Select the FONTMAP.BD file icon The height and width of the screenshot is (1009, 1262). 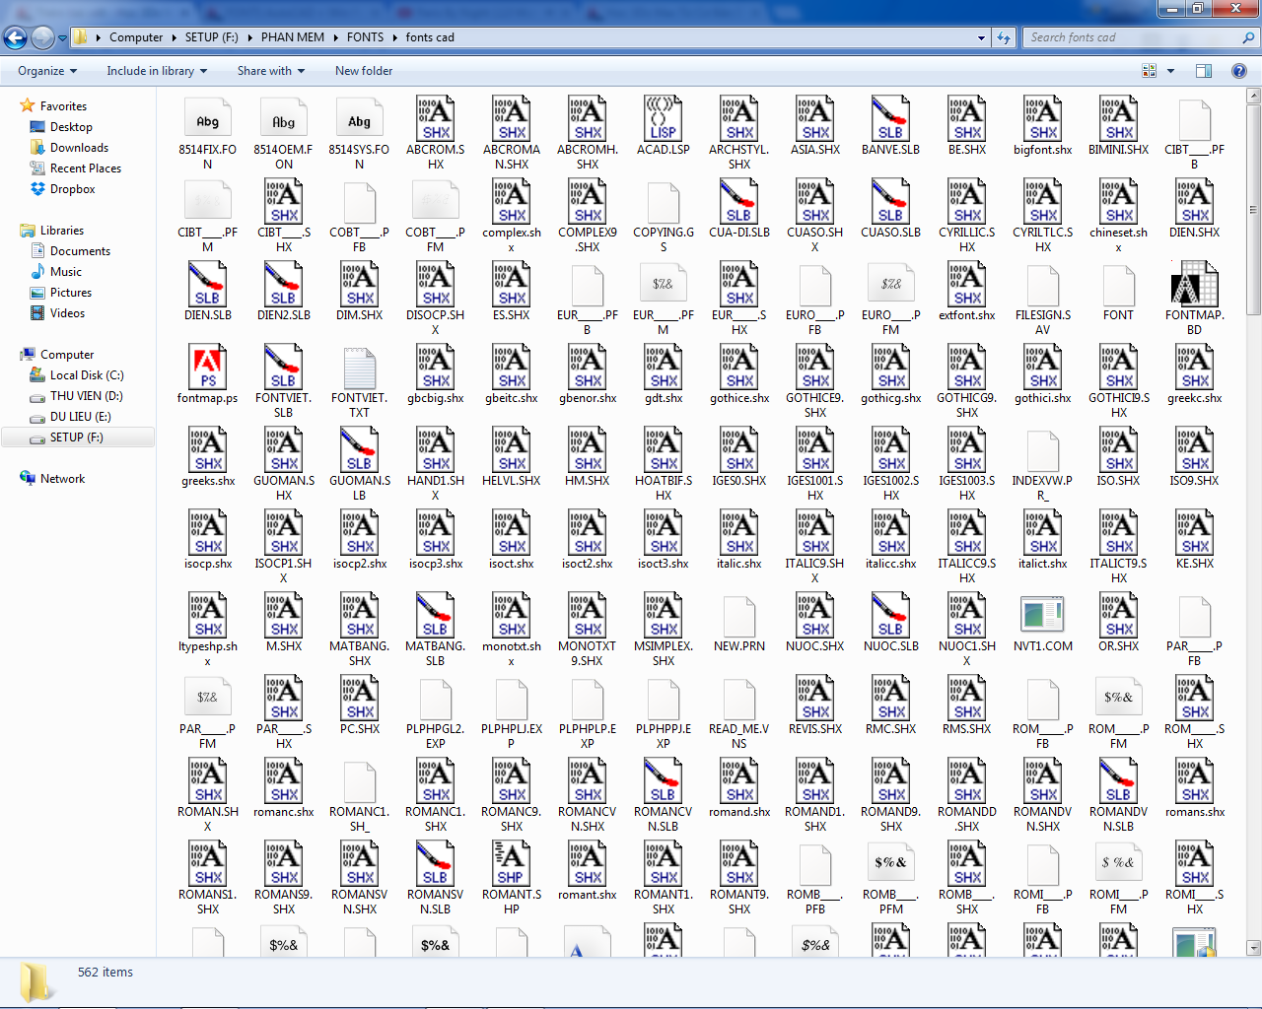(x=1194, y=285)
